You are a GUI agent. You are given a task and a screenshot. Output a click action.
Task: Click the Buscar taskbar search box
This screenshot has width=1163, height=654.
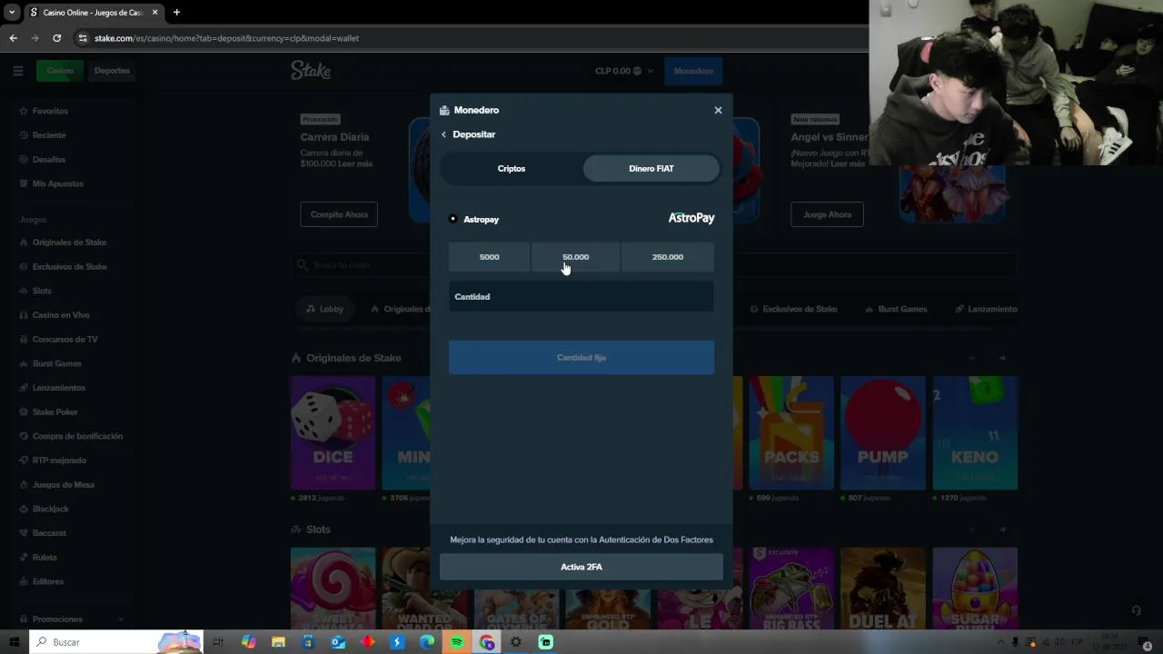tap(116, 642)
